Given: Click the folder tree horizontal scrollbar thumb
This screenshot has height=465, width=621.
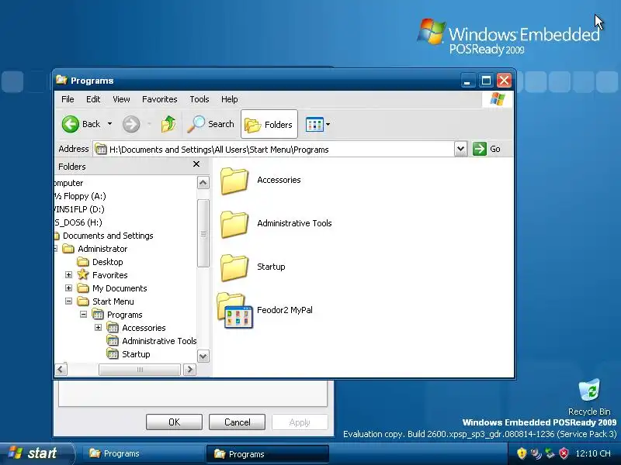Looking at the screenshot, I should tap(140, 370).
